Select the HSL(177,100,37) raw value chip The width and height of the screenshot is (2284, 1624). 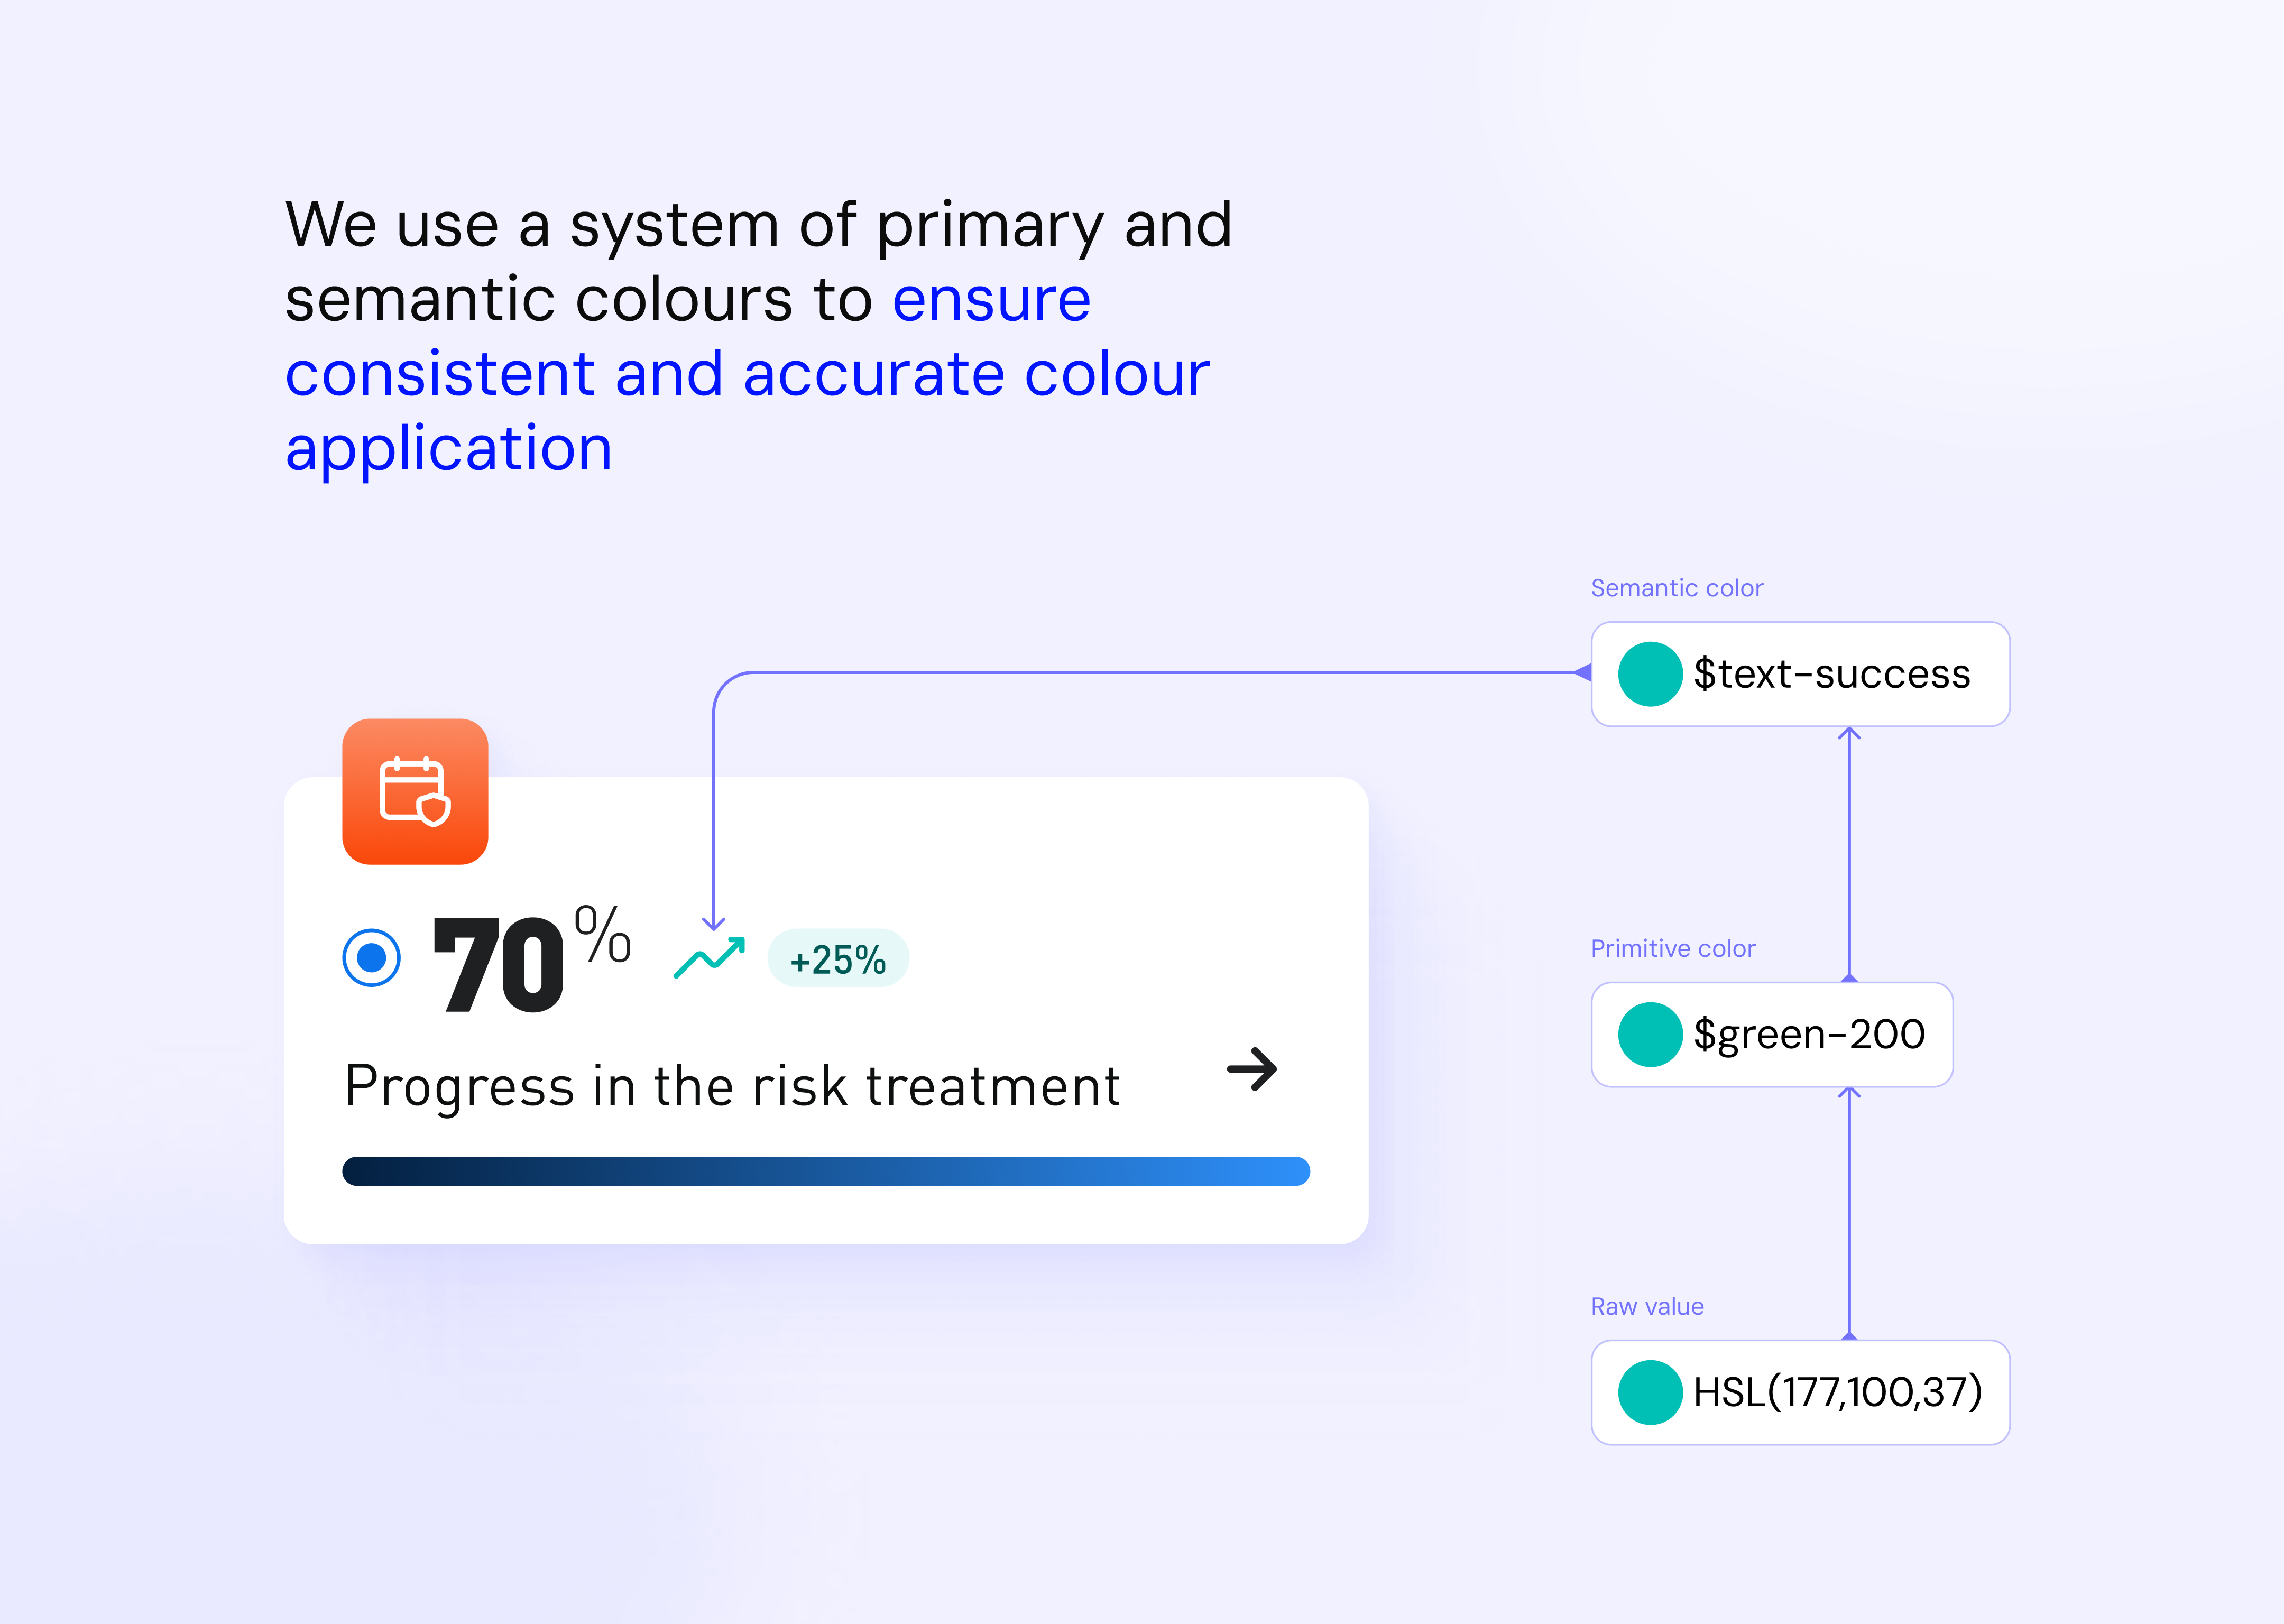click(x=1800, y=1392)
